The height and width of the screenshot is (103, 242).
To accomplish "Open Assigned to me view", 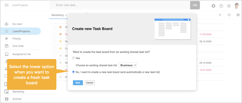I will click(22, 54).
